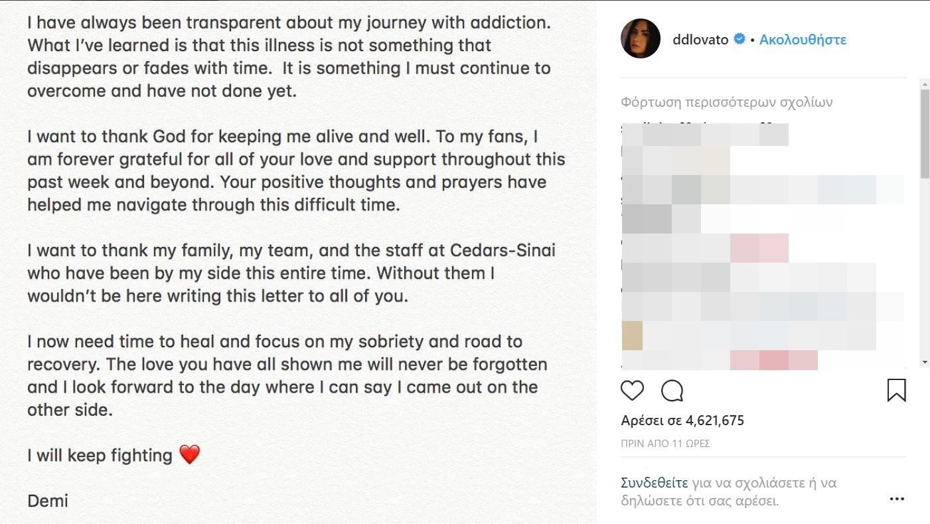Expand comments with Φόρτωση περισσότερων σχολίων
This screenshot has width=930, height=524.
[726, 102]
